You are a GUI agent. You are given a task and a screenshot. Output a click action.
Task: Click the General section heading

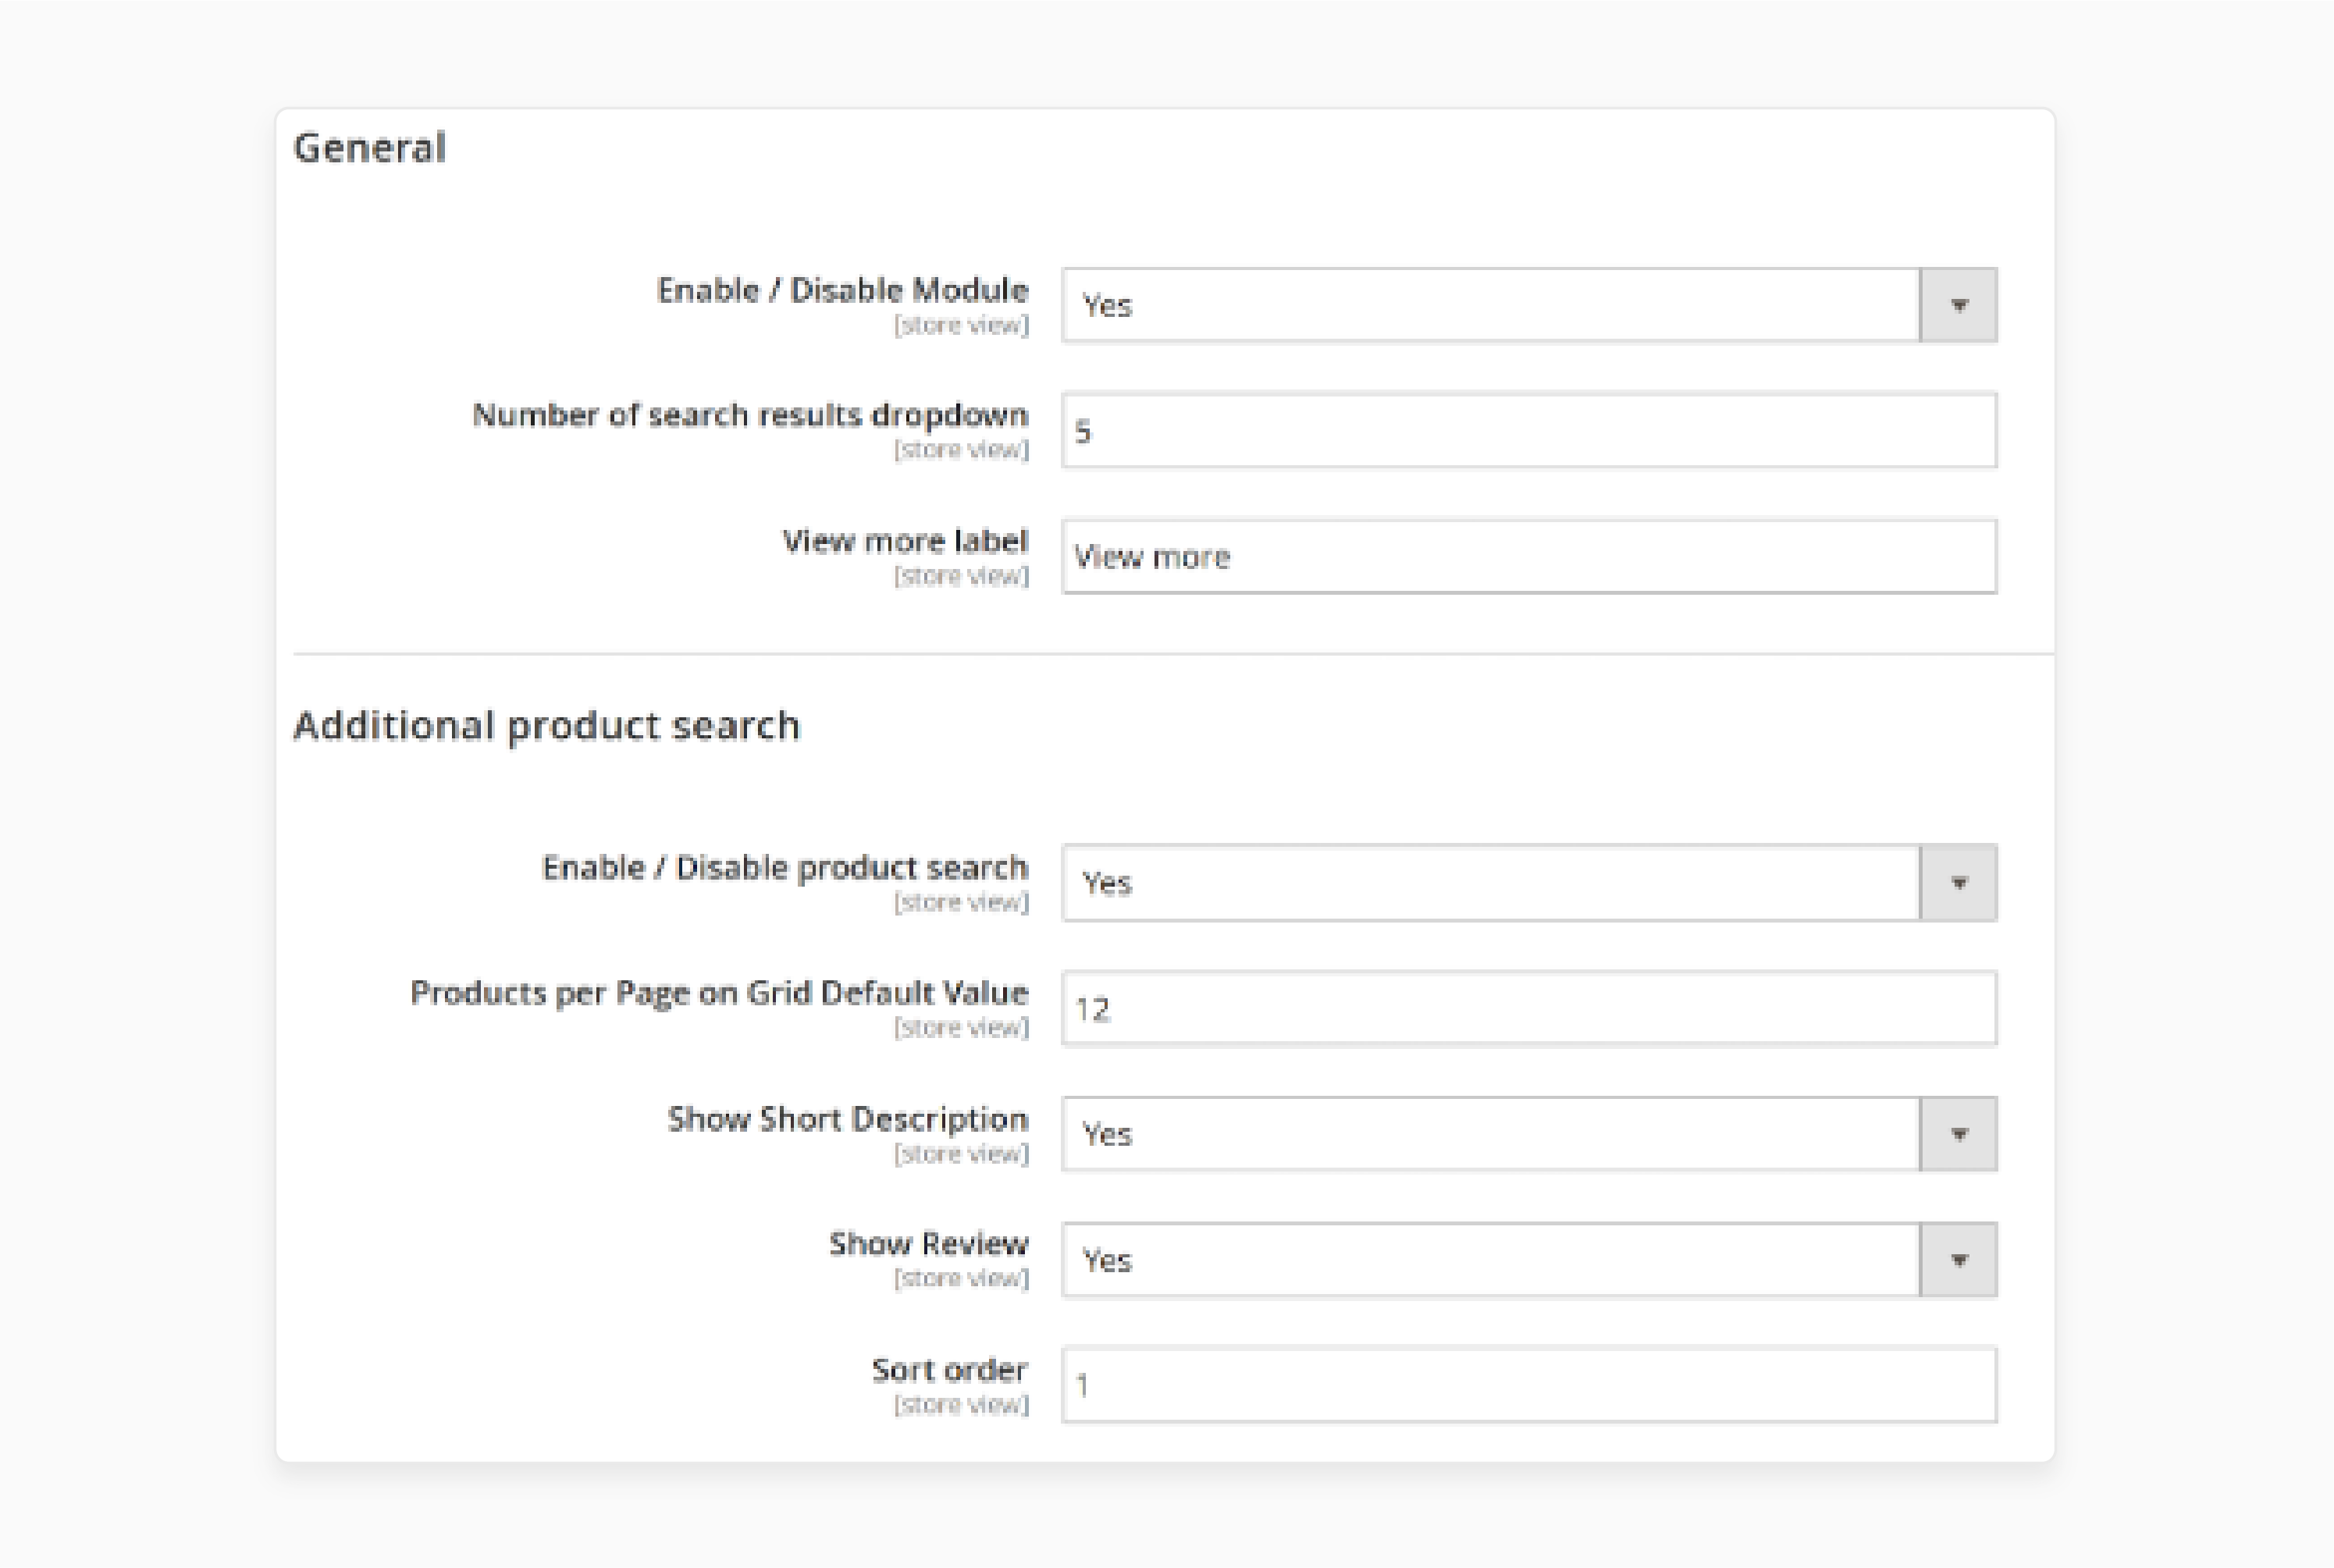pos(369,148)
